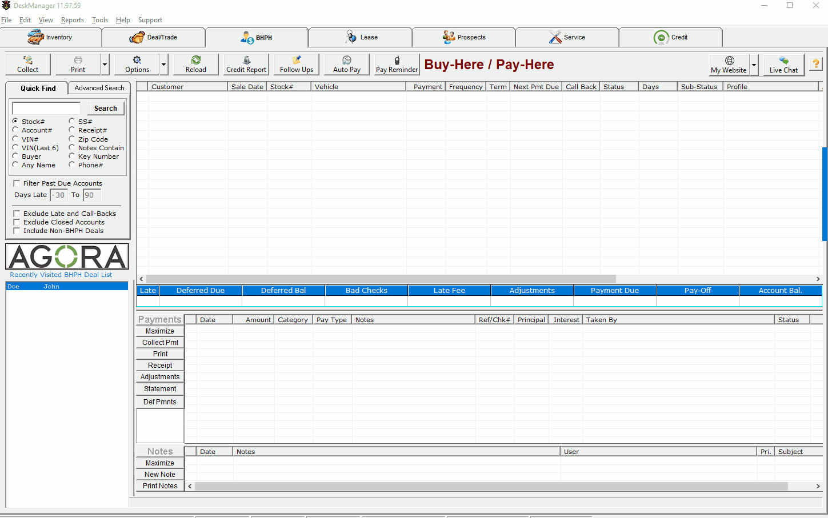Open the Deal/Trade module tab
This screenshot has height=518, width=828.
pyautogui.click(x=153, y=37)
